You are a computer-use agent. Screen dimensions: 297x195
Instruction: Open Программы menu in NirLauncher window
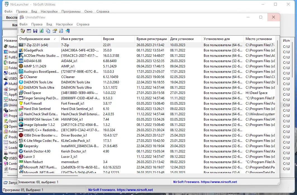pos(71,11)
